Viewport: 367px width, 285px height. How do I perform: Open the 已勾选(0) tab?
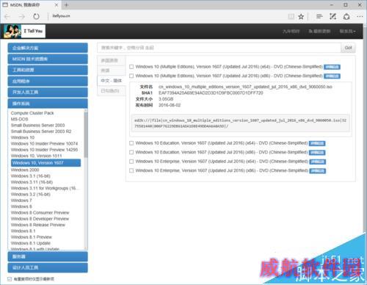(x=112, y=91)
